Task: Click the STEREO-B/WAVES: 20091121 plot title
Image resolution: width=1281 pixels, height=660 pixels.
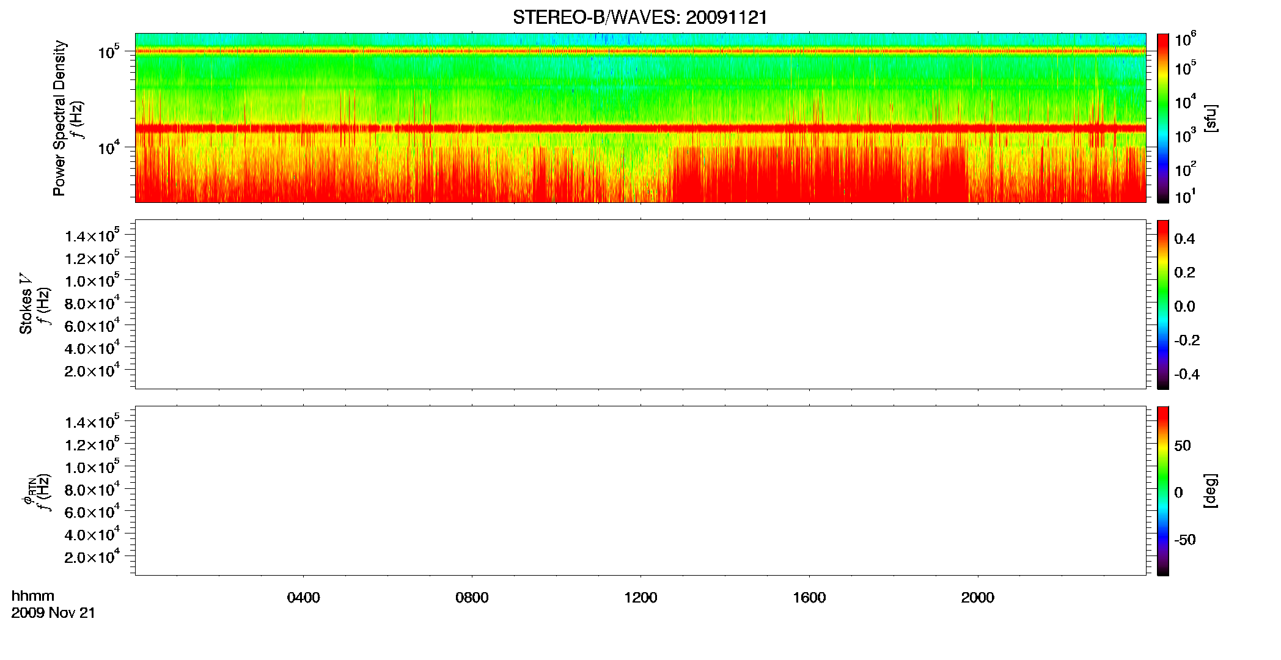Action: click(640, 18)
